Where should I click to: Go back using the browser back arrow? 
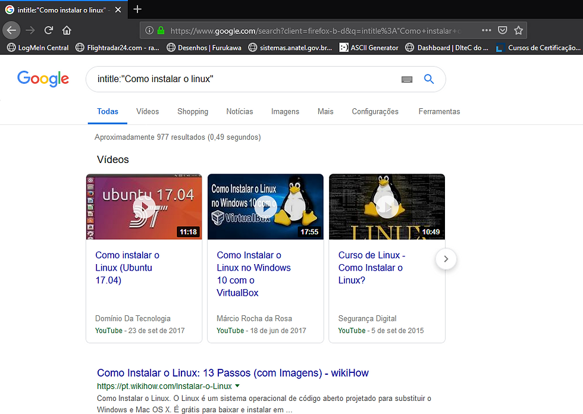(11, 30)
